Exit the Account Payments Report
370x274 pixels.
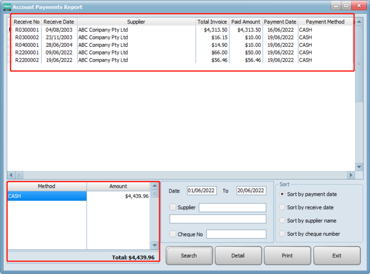coord(337,255)
